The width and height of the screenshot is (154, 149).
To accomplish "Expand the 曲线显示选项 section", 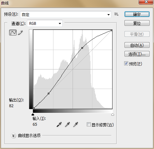I will coord(14,136).
